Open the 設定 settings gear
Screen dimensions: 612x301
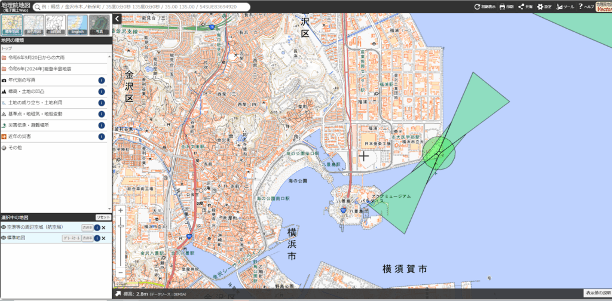(544, 7)
